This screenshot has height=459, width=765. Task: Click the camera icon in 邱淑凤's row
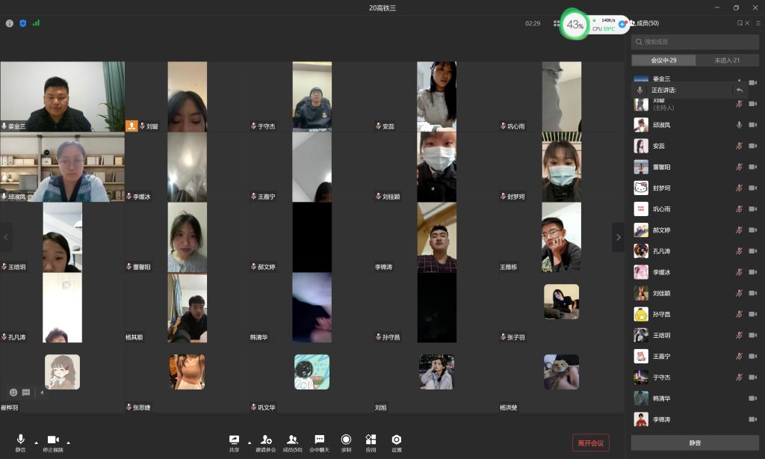pyautogui.click(x=753, y=125)
